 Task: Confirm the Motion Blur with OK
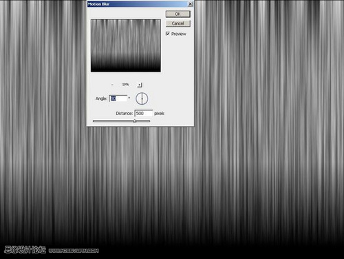click(x=178, y=14)
